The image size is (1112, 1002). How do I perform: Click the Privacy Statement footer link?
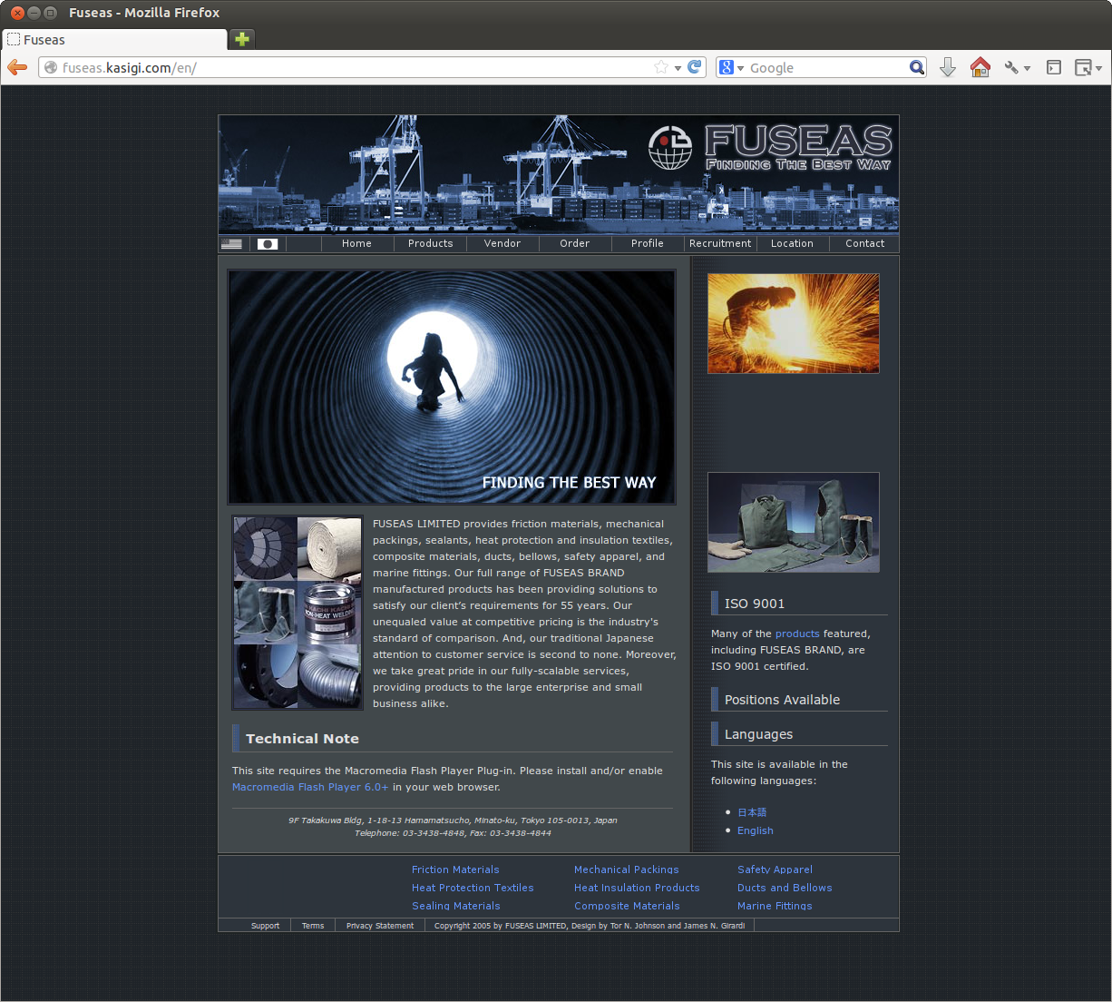pyautogui.click(x=380, y=926)
